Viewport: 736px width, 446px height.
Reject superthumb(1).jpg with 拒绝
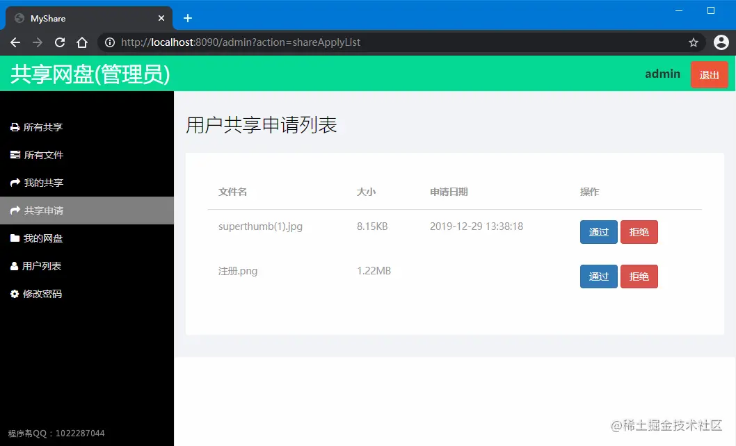tap(639, 232)
